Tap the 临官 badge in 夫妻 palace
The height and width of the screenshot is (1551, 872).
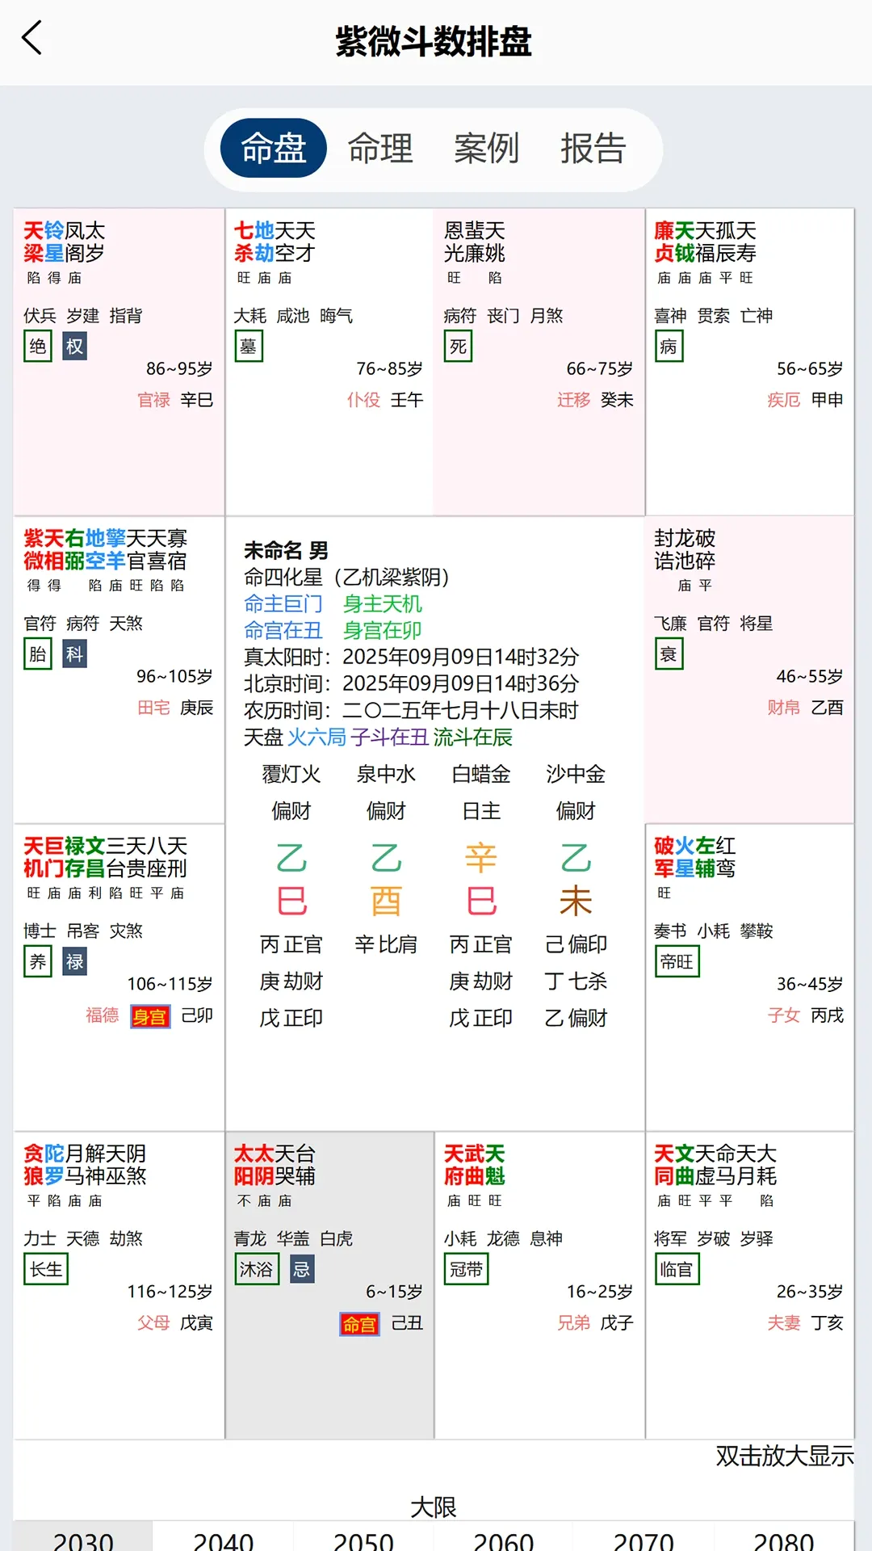coord(677,1270)
